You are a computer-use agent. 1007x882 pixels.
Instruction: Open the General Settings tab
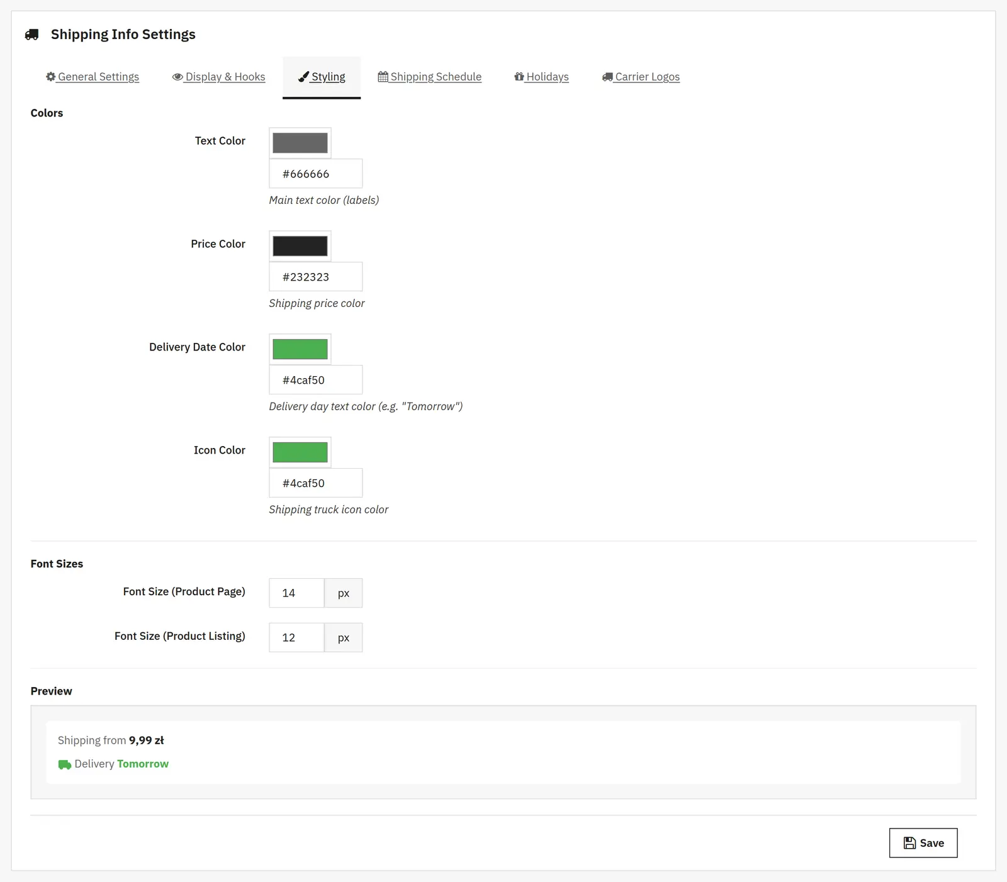[93, 77]
